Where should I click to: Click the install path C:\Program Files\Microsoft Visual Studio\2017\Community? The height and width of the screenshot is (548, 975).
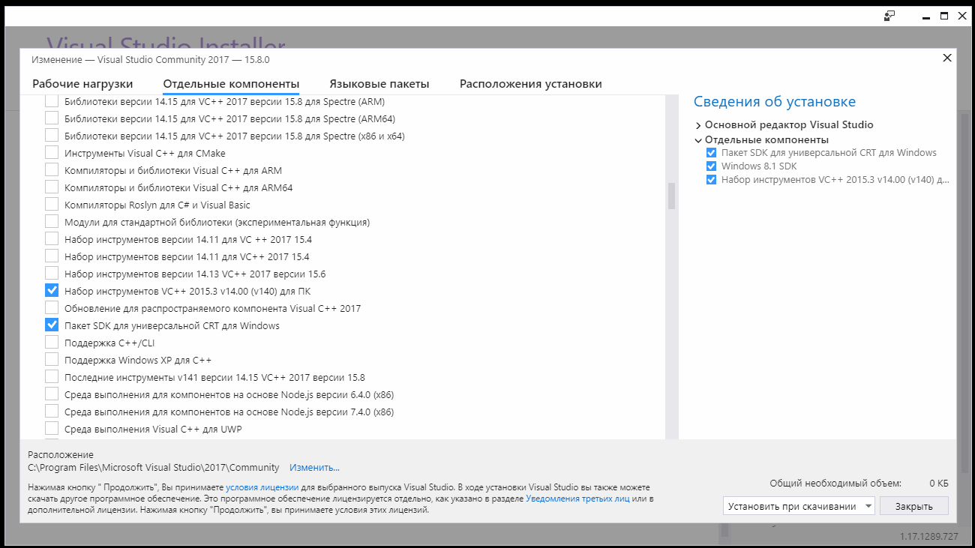[154, 468]
